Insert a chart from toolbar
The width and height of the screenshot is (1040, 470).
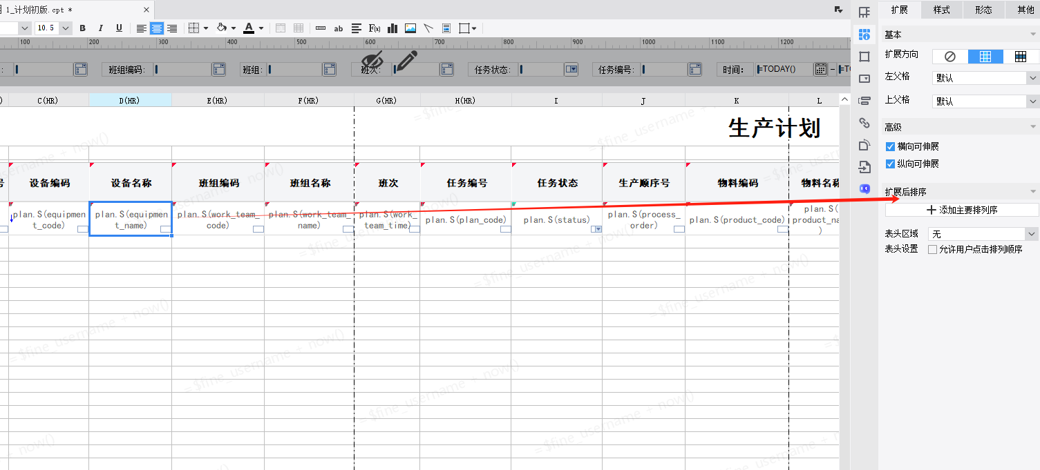click(393, 28)
